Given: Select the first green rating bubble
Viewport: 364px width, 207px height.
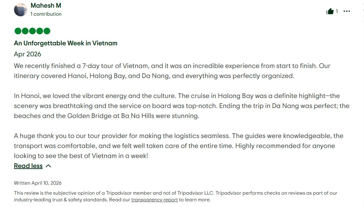Looking at the screenshot, I should coord(17,31).
